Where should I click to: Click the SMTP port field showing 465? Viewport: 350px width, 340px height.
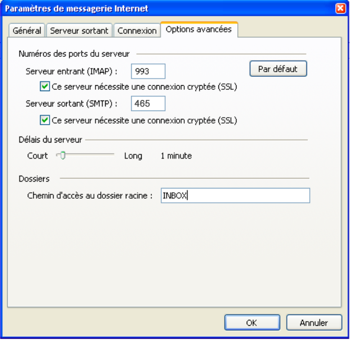[148, 103]
